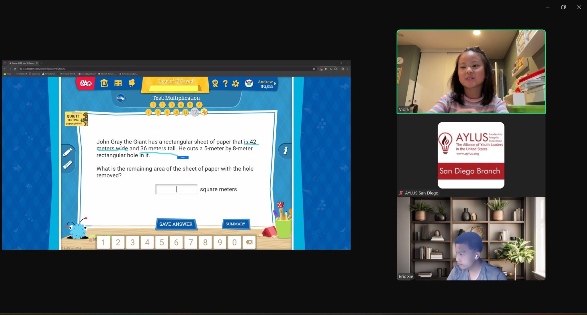Open the Beast Academy home logo
Image resolution: width=587 pixels, height=315 pixels.
click(x=86, y=83)
